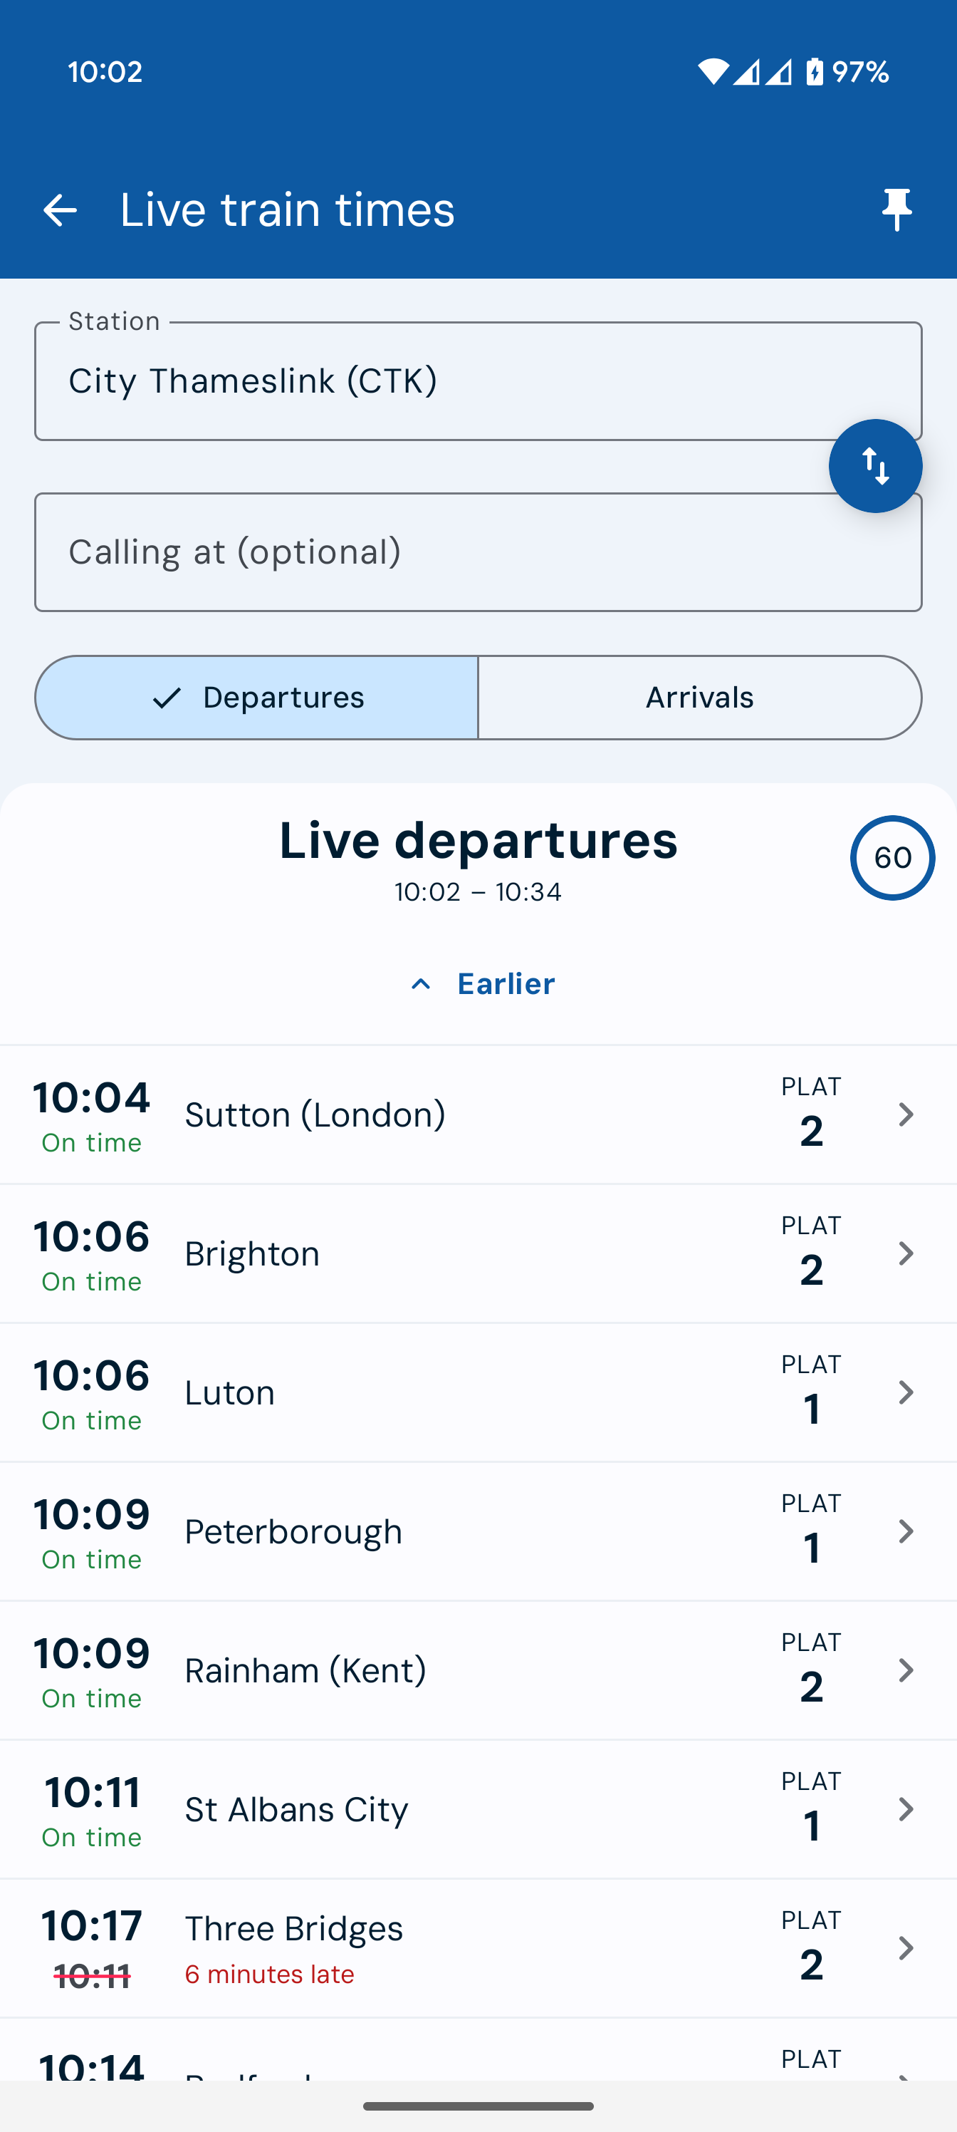Expand the Brighton 10:06 departure chevron

pos(906,1253)
